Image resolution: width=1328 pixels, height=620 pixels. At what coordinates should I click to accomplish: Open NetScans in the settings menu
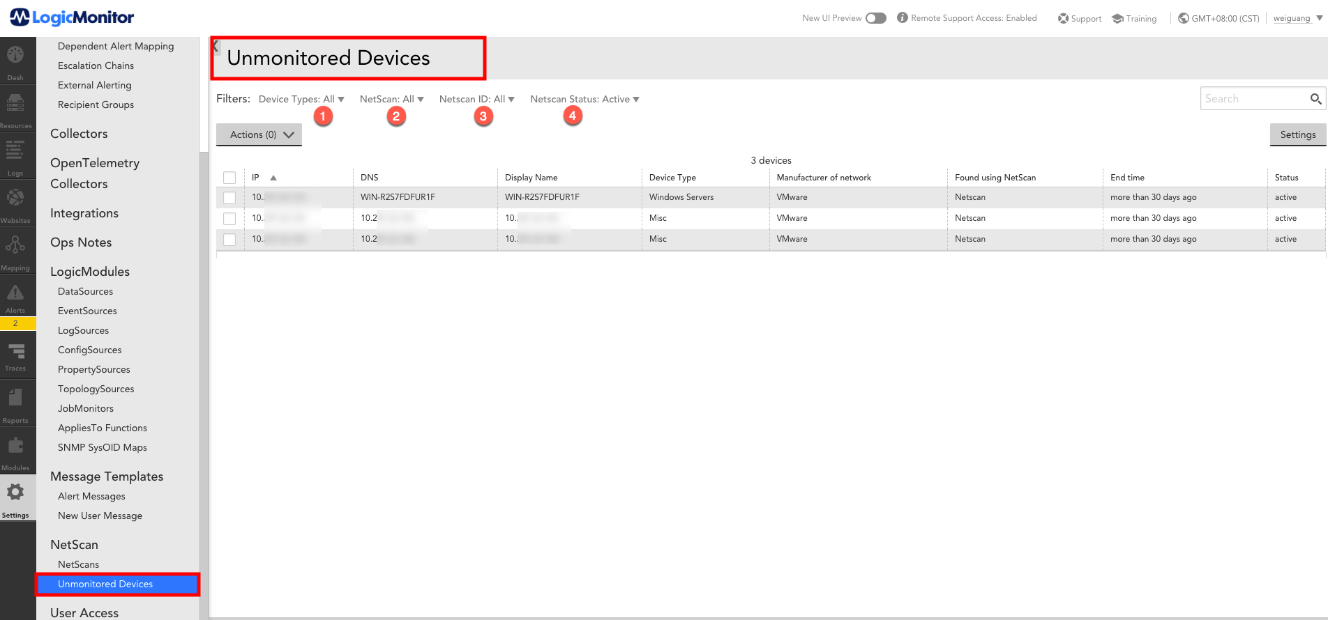pyautogui.click(x=78, y=564)
